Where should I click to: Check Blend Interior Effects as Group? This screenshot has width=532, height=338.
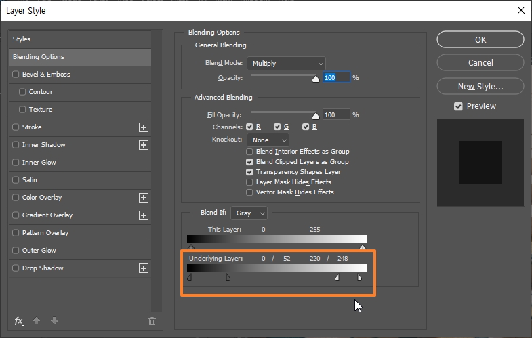(x=249, y=152)
